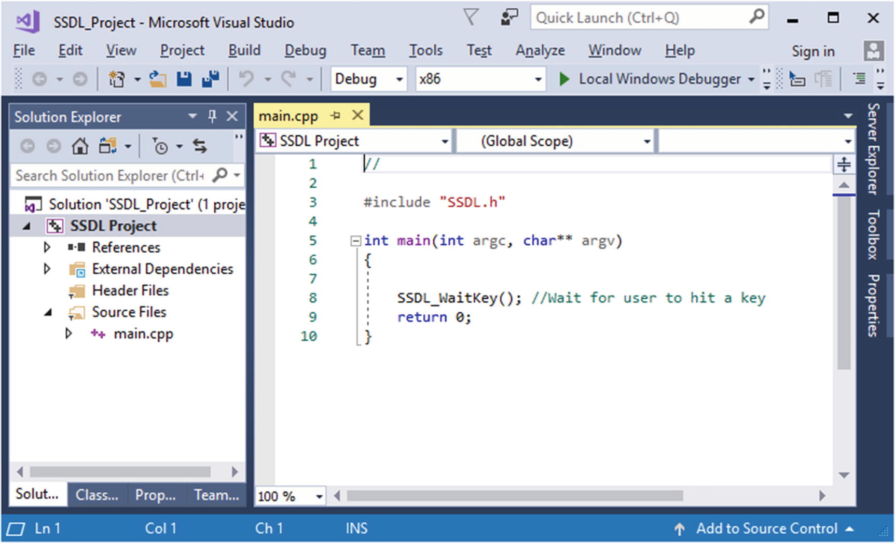Expand External Dependencies node
This screenshot has width=895, height=543.
pyautogui.click(x=47, y=269)
